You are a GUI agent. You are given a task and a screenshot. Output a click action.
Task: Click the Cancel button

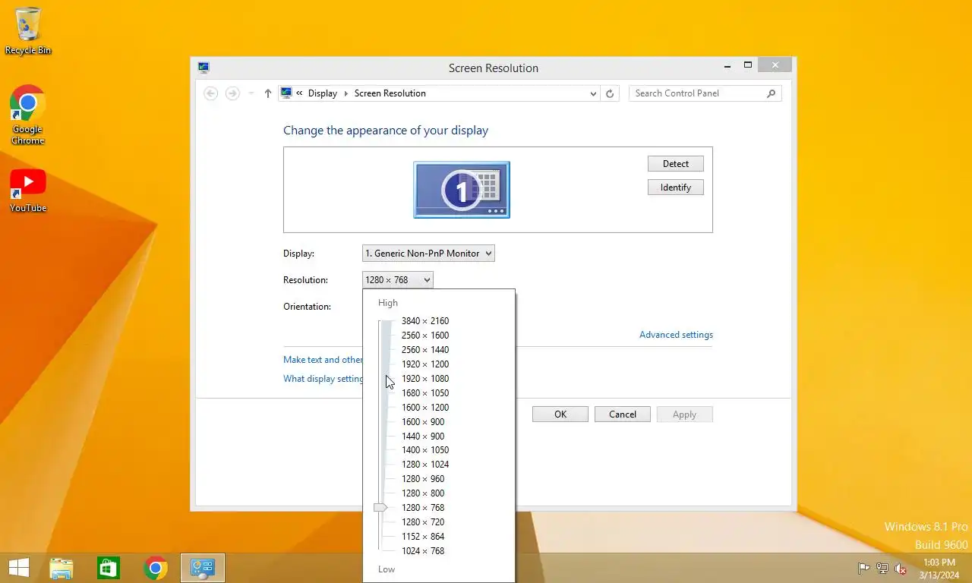(623, 414)
